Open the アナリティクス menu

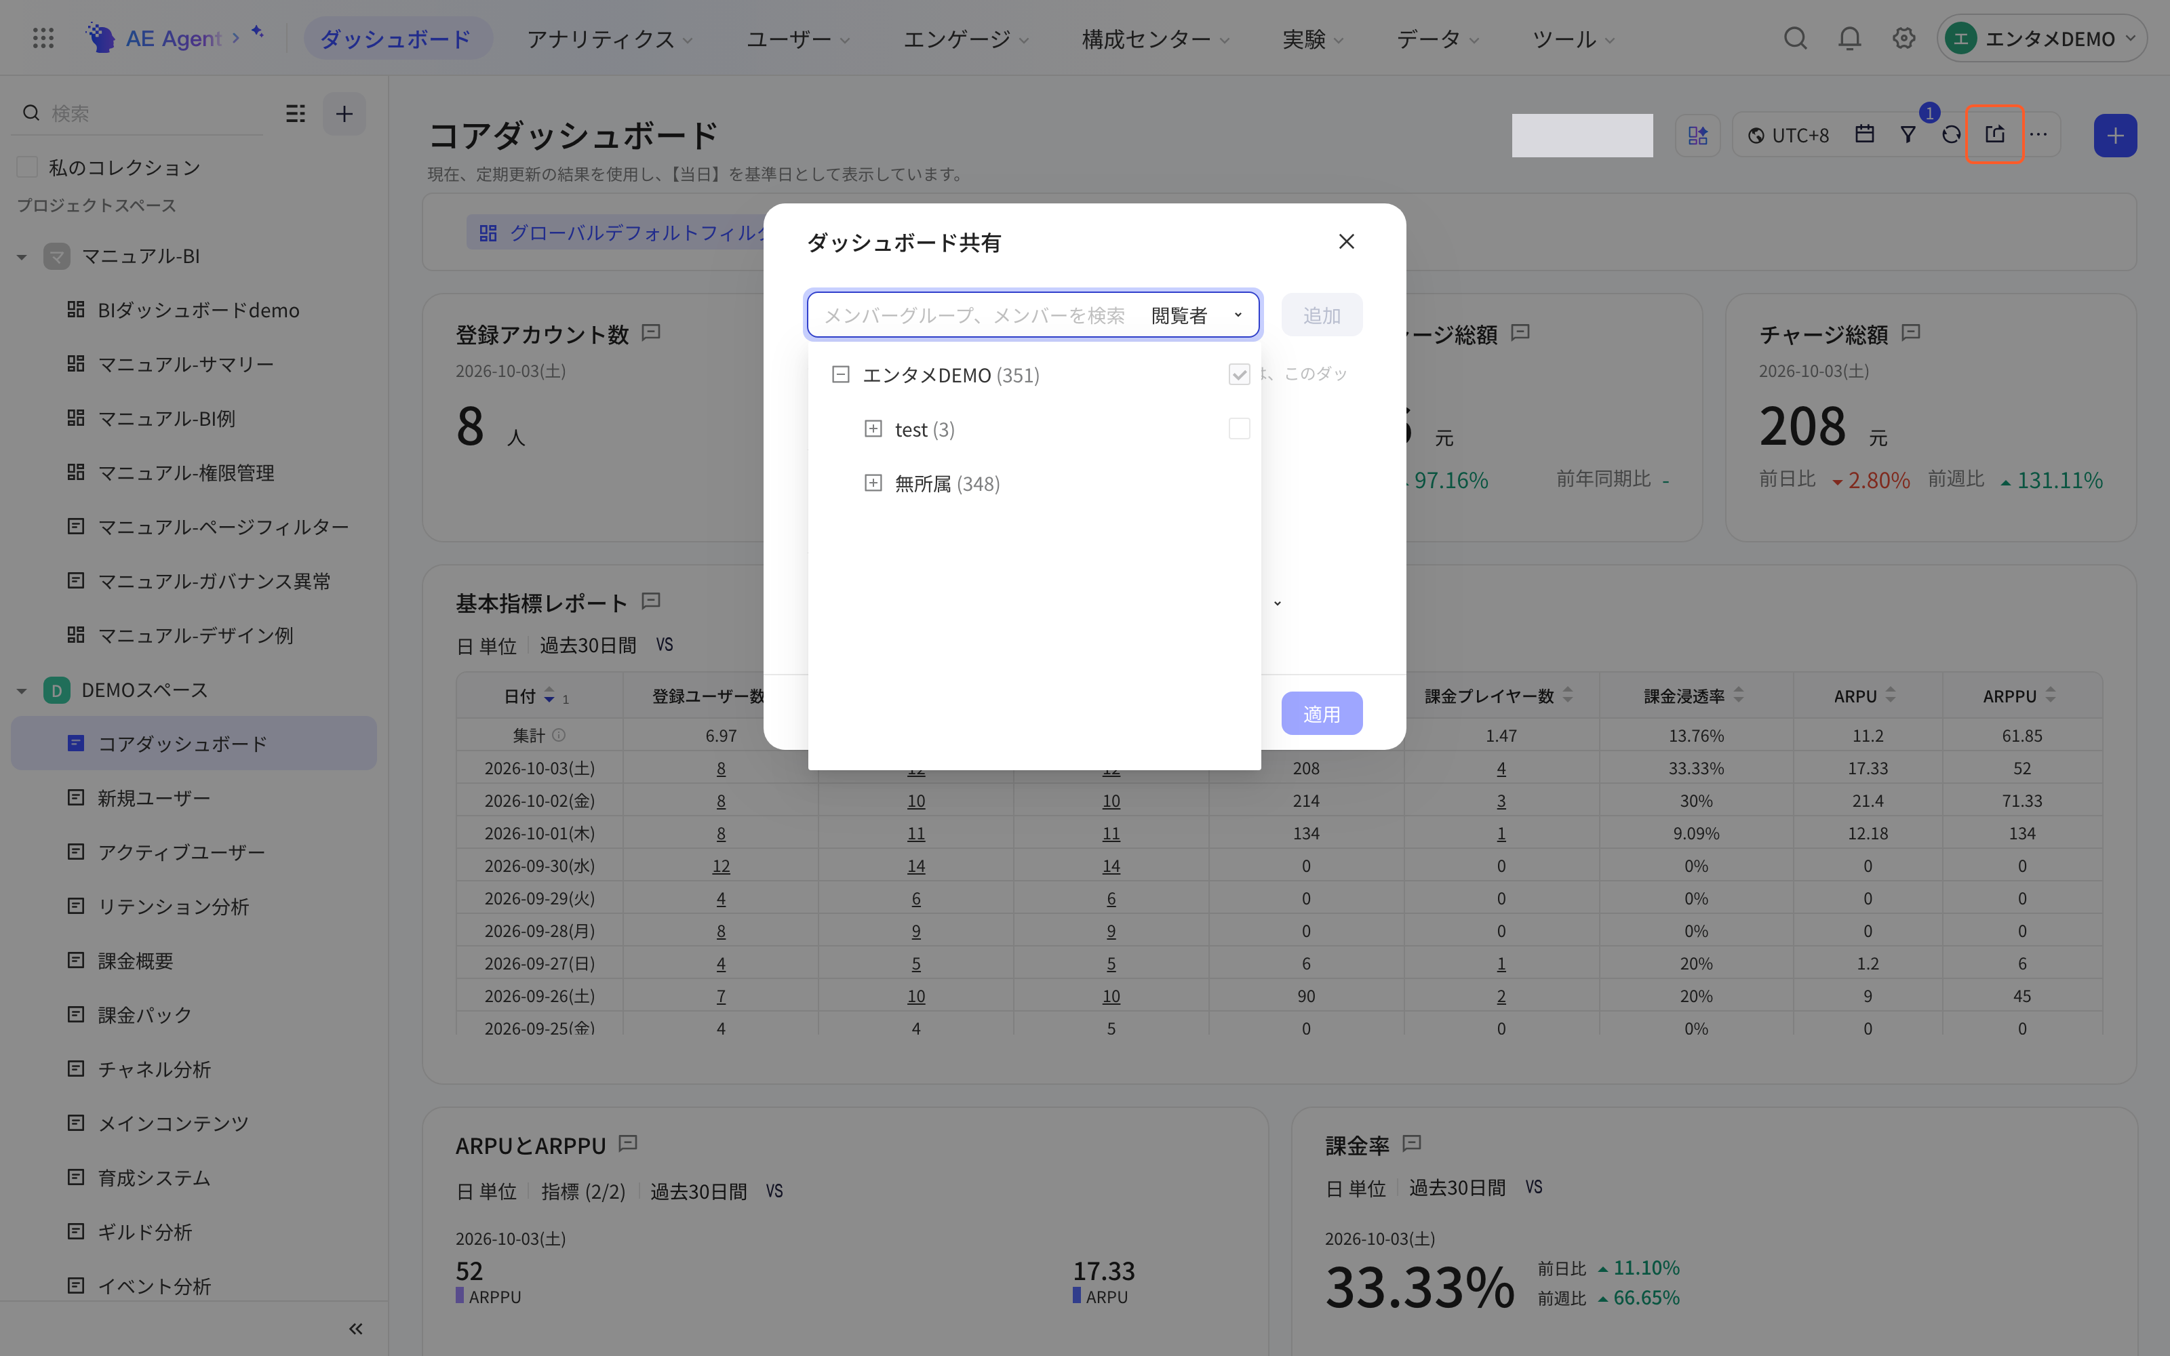click(610, 39)
